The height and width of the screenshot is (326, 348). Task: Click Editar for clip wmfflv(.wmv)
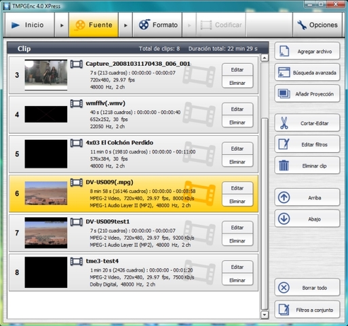(237, 109)
